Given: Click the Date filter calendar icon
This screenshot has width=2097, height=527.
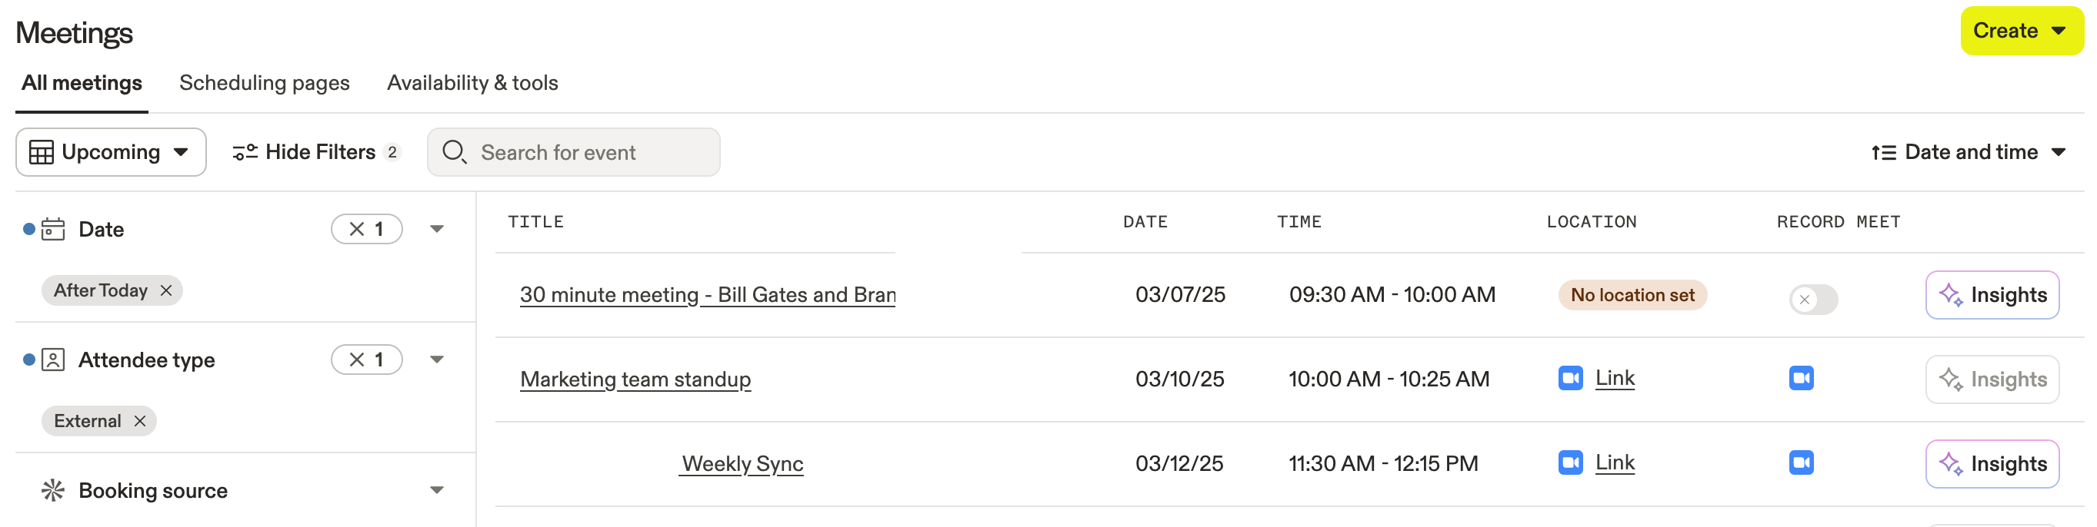Looking at the screenshot, I should [x=53, y=230].
